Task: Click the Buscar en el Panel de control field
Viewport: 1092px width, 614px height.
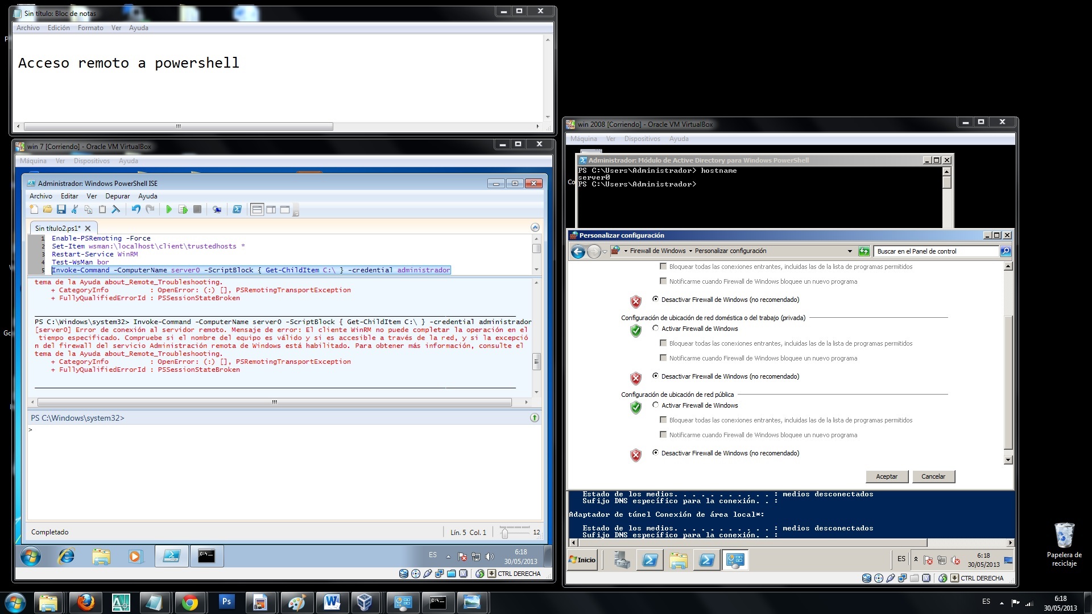Action: pos(935,251)
